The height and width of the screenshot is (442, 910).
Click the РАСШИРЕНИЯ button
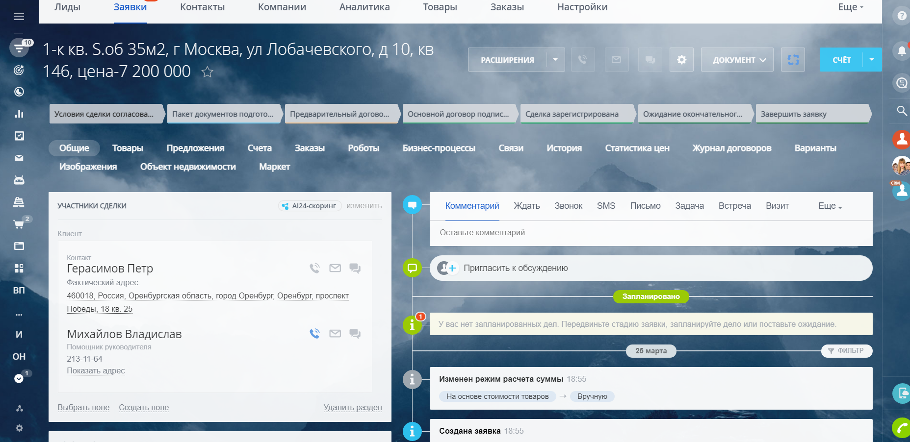coord(508,60)
